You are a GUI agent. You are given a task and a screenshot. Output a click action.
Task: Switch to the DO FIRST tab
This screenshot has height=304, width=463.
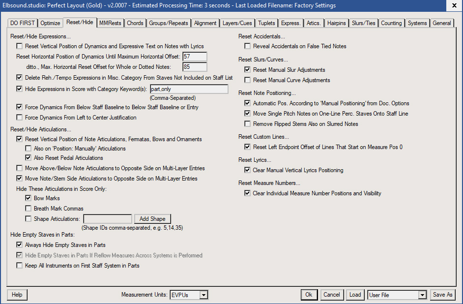click(x=23, y=23)
